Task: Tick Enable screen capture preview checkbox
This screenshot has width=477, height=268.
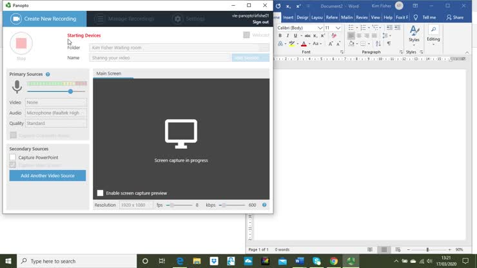Action: pyautogui.click(x=100, y=193)
